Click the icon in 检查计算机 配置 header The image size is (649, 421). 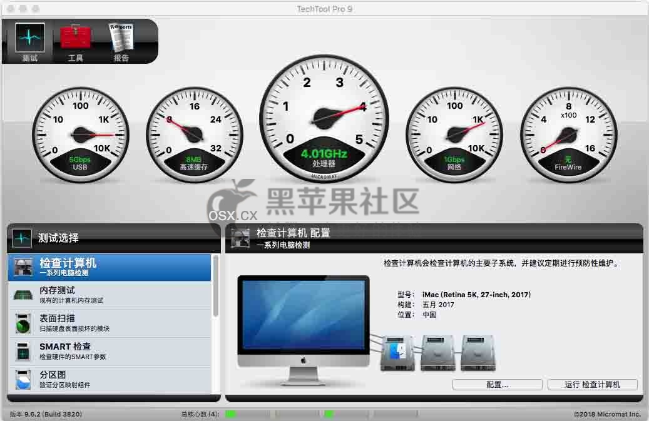pyautogui.click(x=240, y=238)
